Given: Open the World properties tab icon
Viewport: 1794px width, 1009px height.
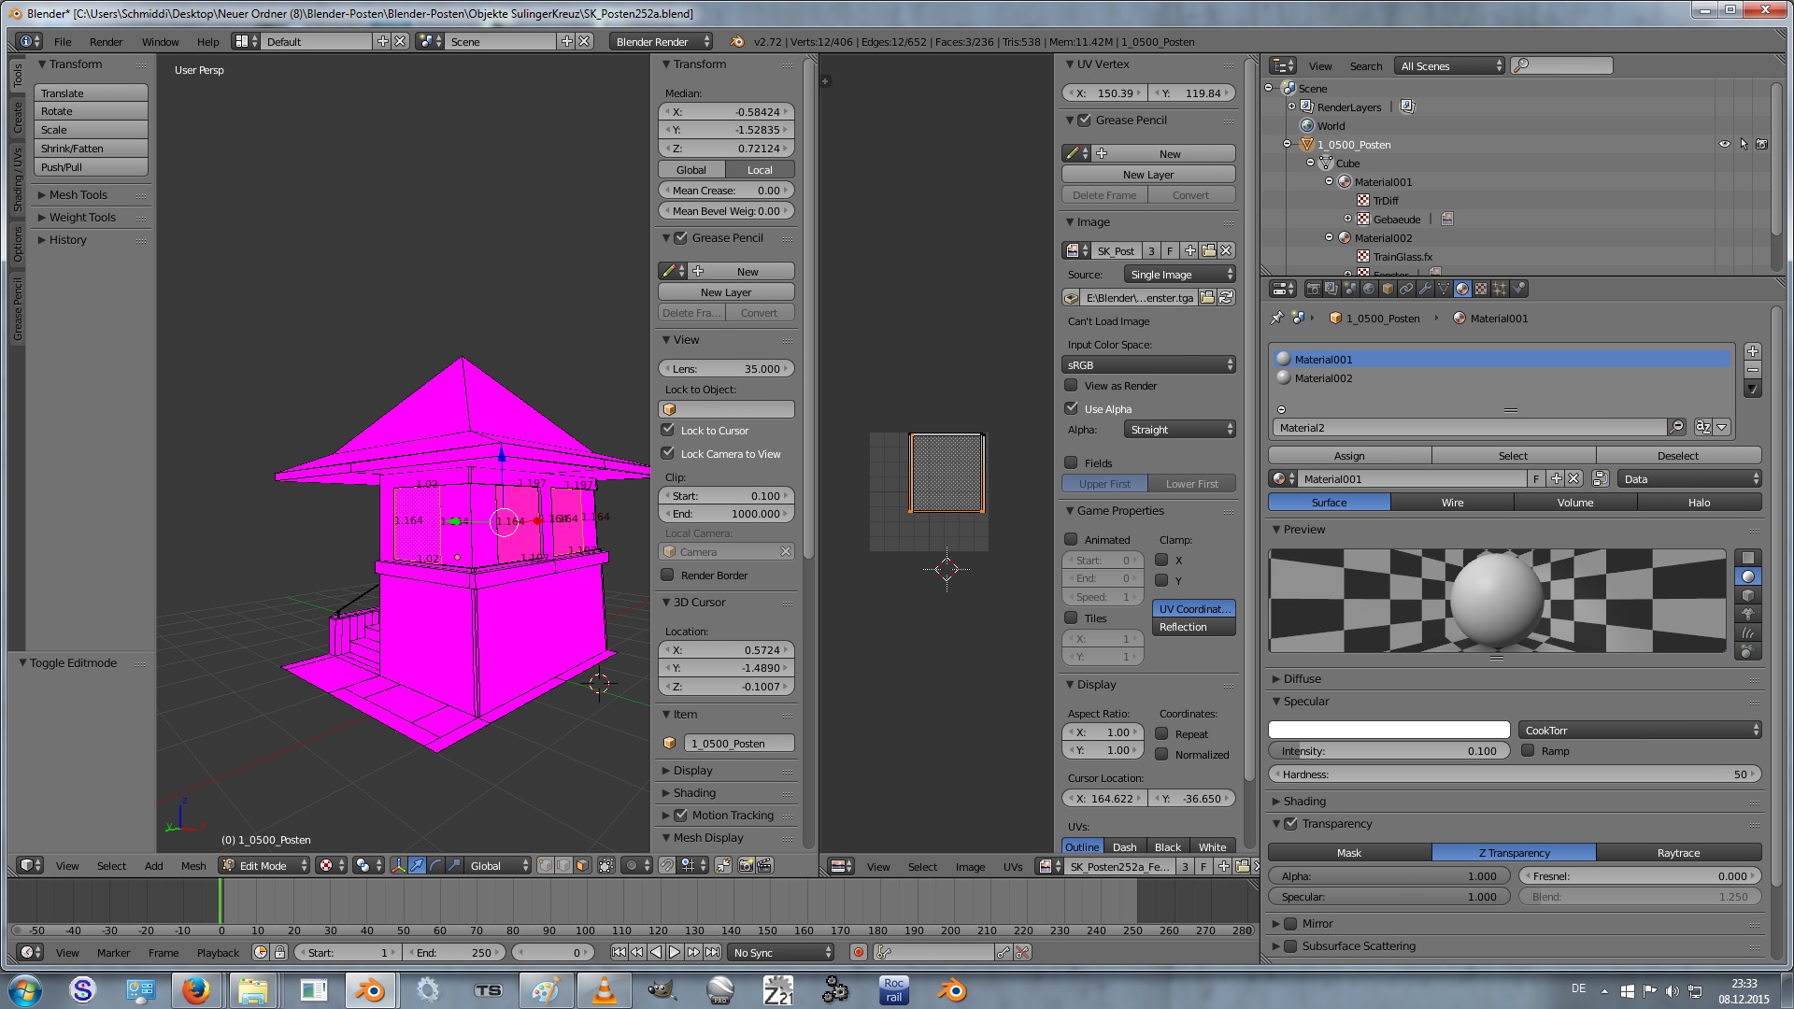Looking at the screenshot, I should click(x=1369, y=289).
